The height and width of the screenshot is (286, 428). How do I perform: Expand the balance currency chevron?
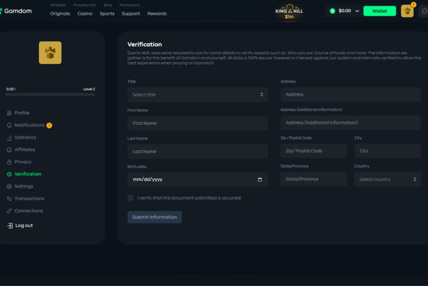357,11
